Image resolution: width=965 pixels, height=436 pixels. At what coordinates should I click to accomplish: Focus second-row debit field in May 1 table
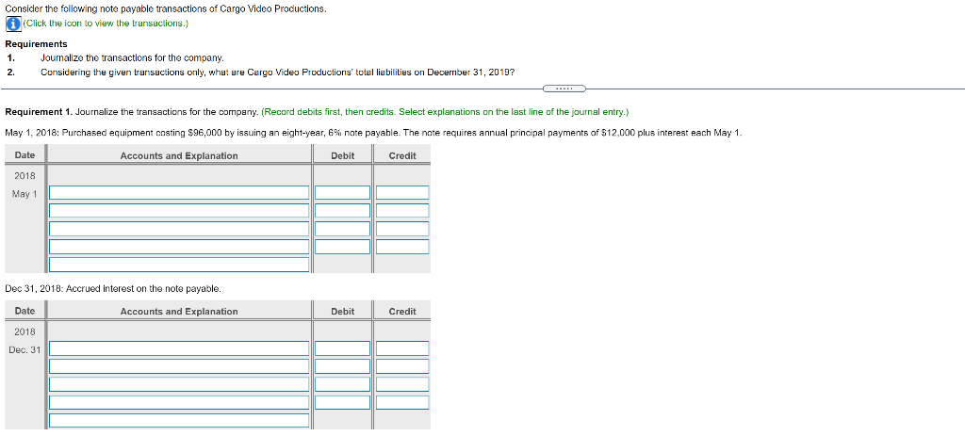coord(343,210)
